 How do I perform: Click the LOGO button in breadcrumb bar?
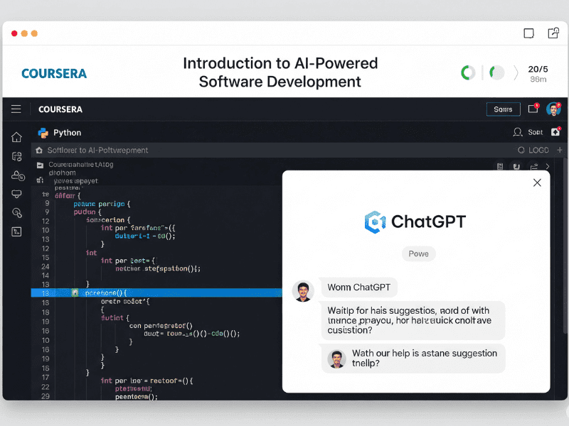pos(533,150)
